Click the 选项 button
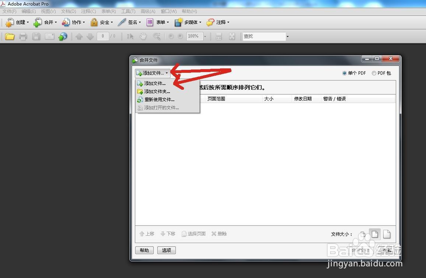 pyautogui.click(x=166, y=250)
